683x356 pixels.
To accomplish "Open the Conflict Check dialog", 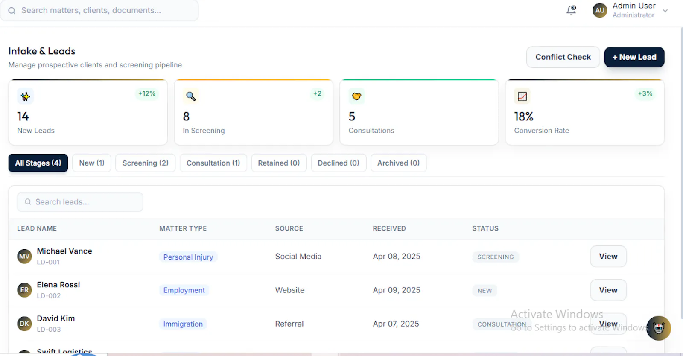I will coord(563,57).
